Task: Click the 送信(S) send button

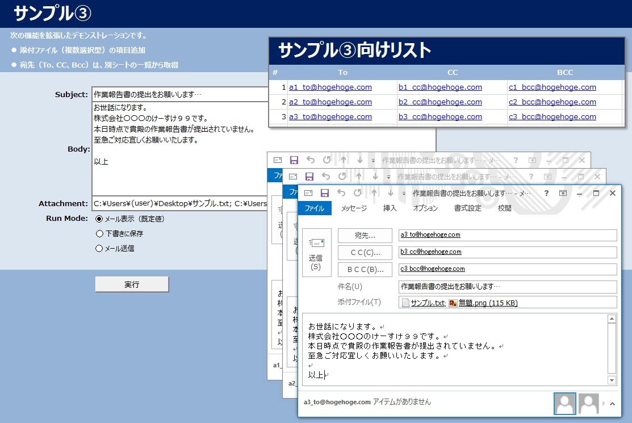Action: click(x=316, y=253)
